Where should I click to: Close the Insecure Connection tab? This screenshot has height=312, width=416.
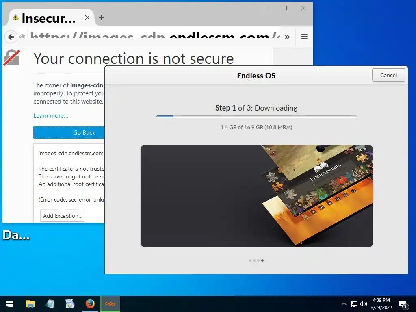[x=87, y=17]
